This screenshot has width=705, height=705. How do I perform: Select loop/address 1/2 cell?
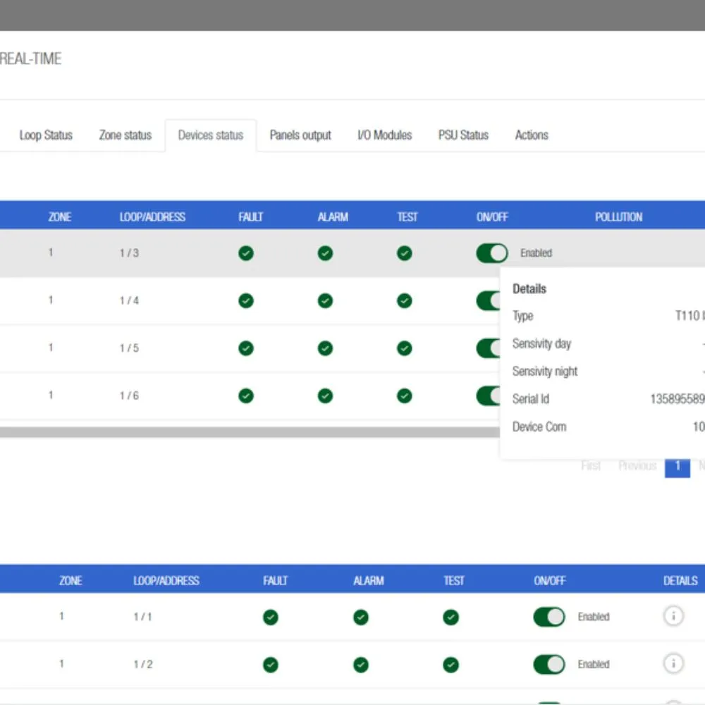coord(143,665)
